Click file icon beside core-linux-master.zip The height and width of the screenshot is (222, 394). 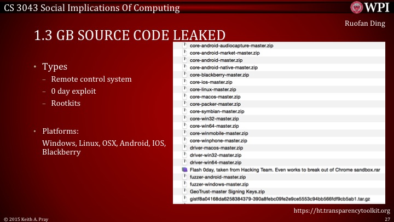click(x=185, y=89)
